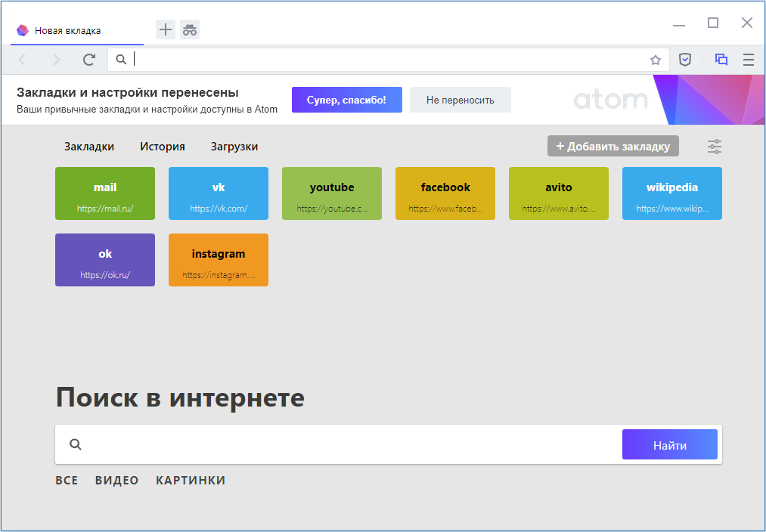Open a new tab with plus icon

166,29
